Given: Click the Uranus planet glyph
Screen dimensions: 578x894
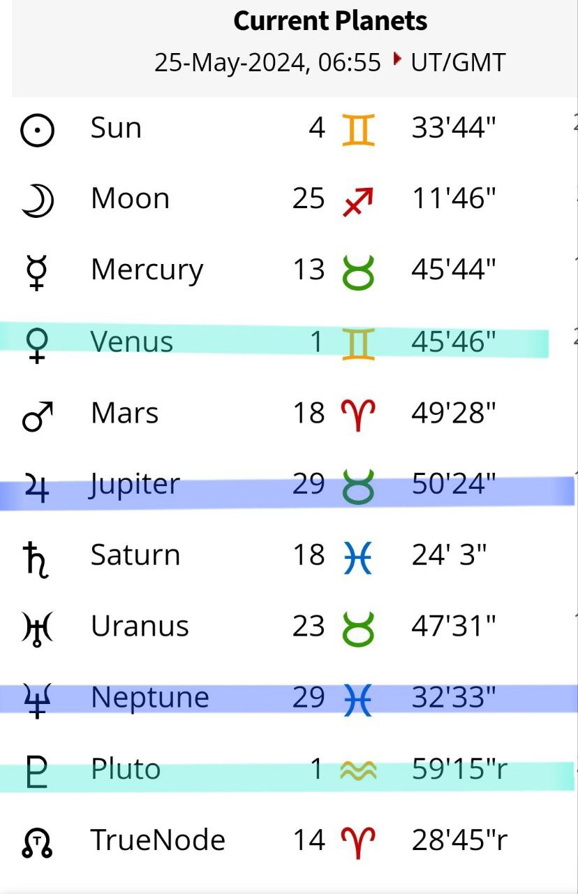Looking at the screenshot, I should coord(37,628).
